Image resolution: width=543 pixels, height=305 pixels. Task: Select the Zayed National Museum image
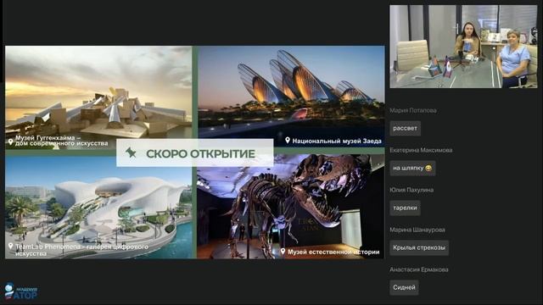(x=291, y=97)
